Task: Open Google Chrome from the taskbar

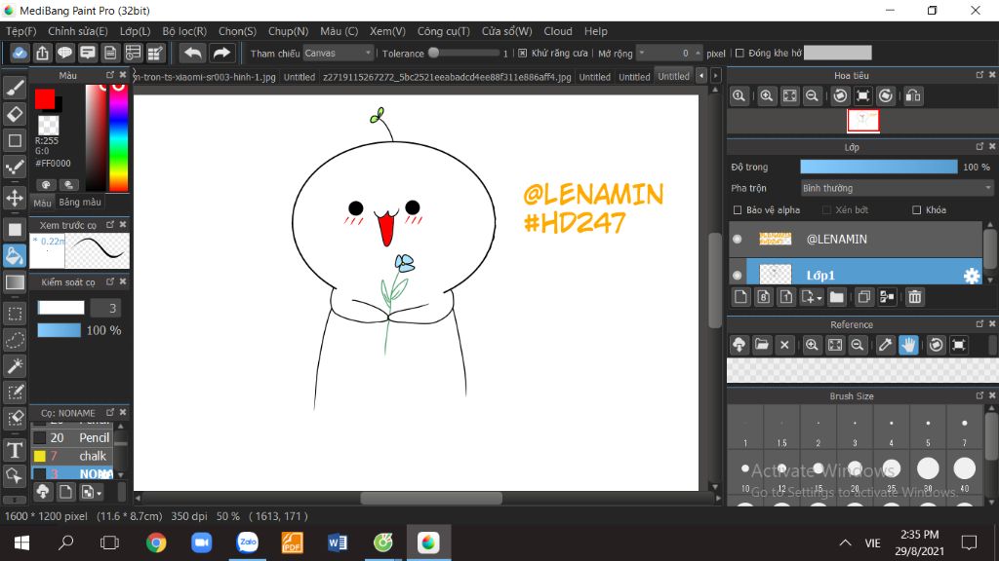Action: (156, 542)
